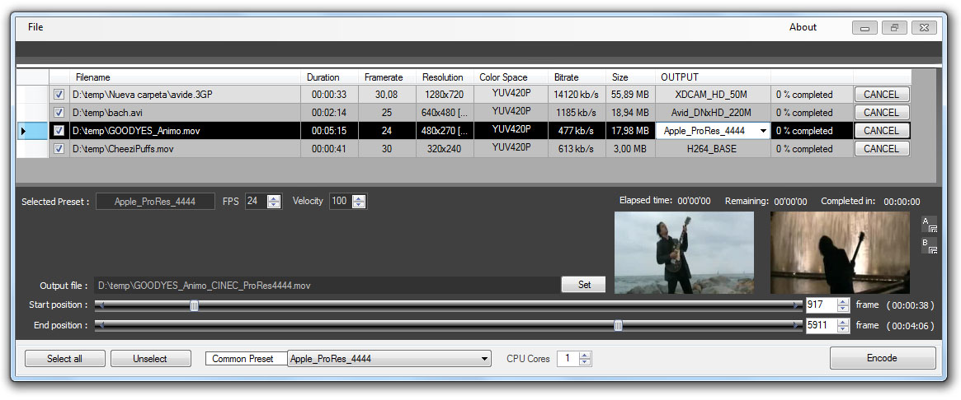The height and width of the screenshot is (400, 961).
Task: Decrement the end position frame number
Action: (842, 329)
